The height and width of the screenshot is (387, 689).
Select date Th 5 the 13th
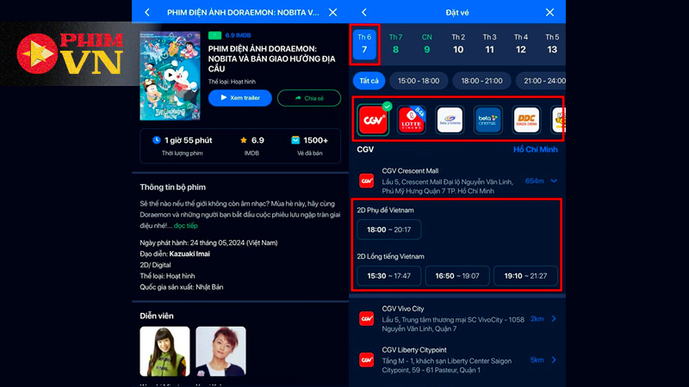[x=552, y=44]
